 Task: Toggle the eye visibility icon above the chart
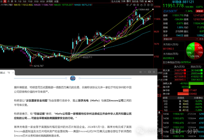[x=134, y=5]
